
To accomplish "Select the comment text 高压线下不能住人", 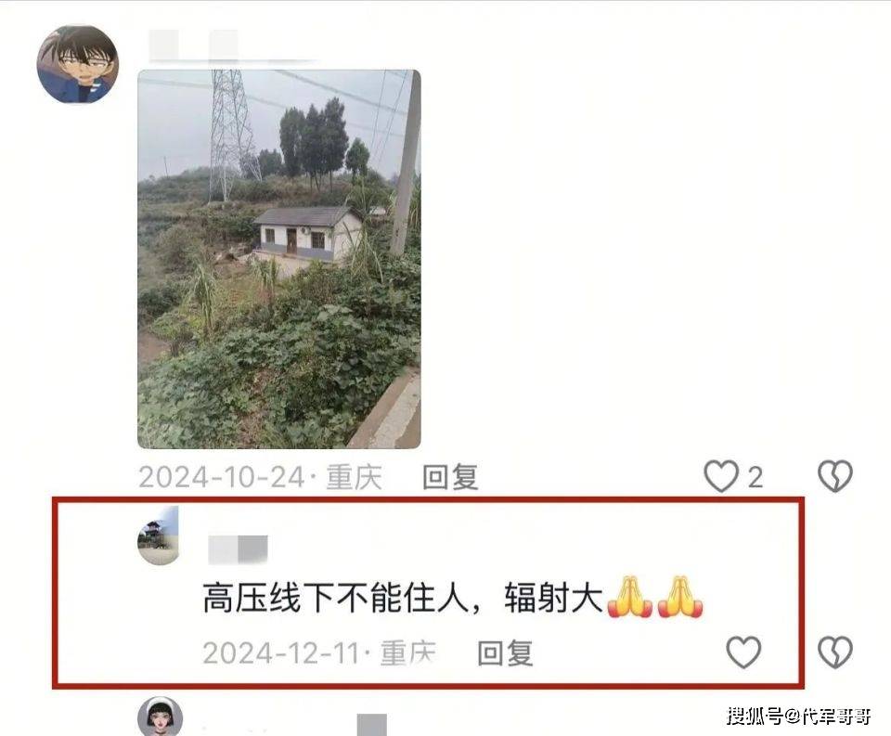I will coord(335,598).
